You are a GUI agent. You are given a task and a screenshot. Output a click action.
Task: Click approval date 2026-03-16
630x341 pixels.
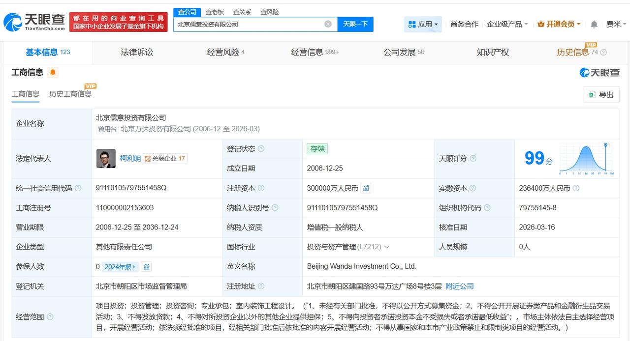click(537, 227)
